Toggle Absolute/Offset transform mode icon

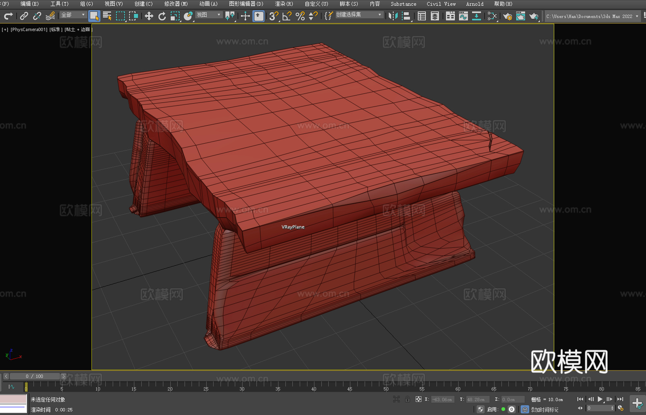pos(419,399)
